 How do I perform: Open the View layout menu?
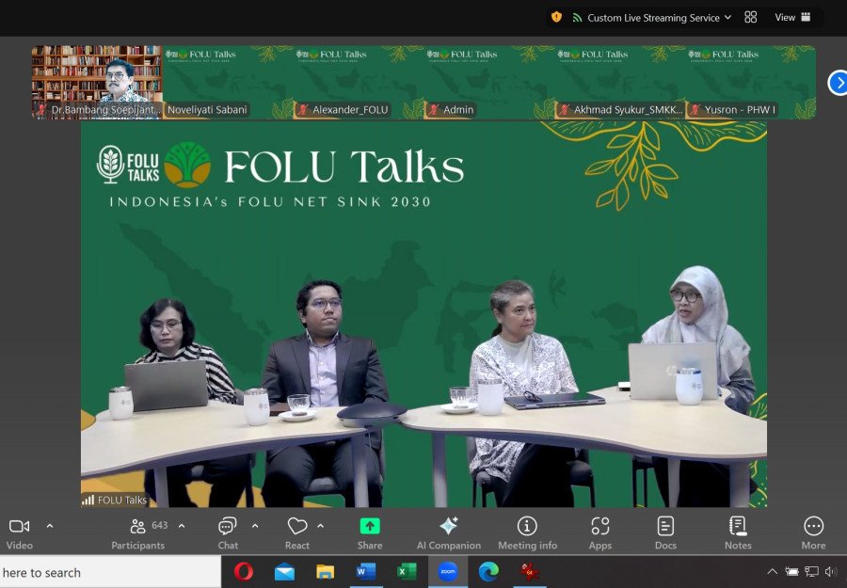(x=792, y=17)
